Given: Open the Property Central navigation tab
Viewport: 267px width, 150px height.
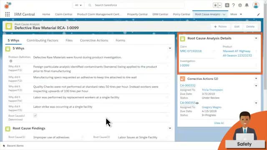Looking at the screenshot, I should tap(137, 14).
